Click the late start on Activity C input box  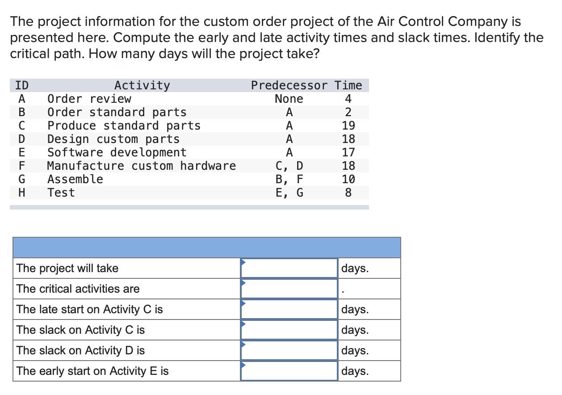coord(289,309)
